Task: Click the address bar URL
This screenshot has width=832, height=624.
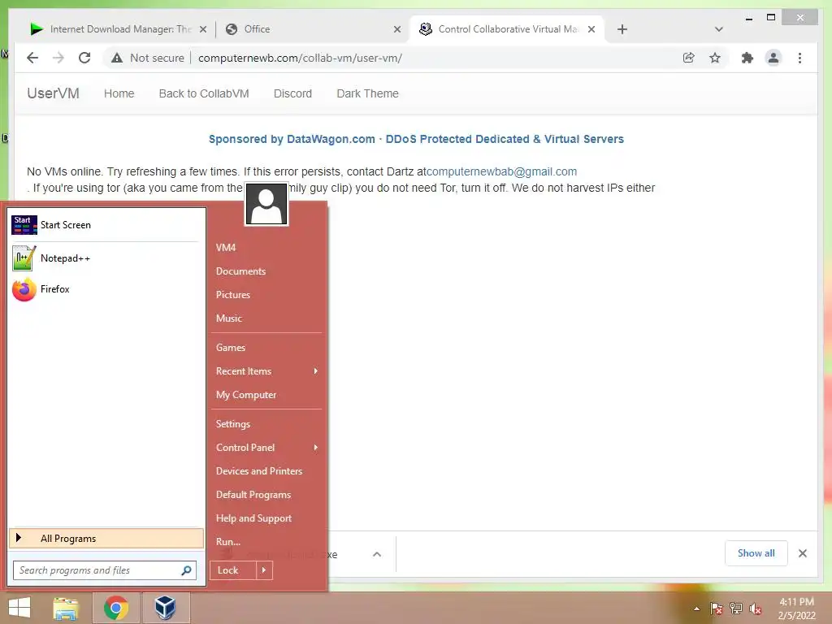Action: pyautogui.click(x=300, y=58)
